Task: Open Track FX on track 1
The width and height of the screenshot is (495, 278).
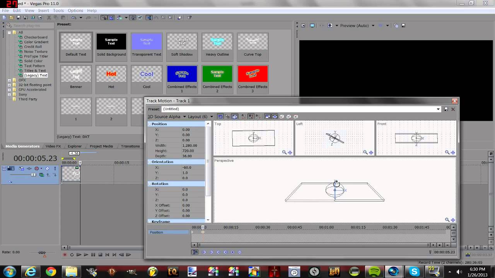Action: tap(29, 168)
